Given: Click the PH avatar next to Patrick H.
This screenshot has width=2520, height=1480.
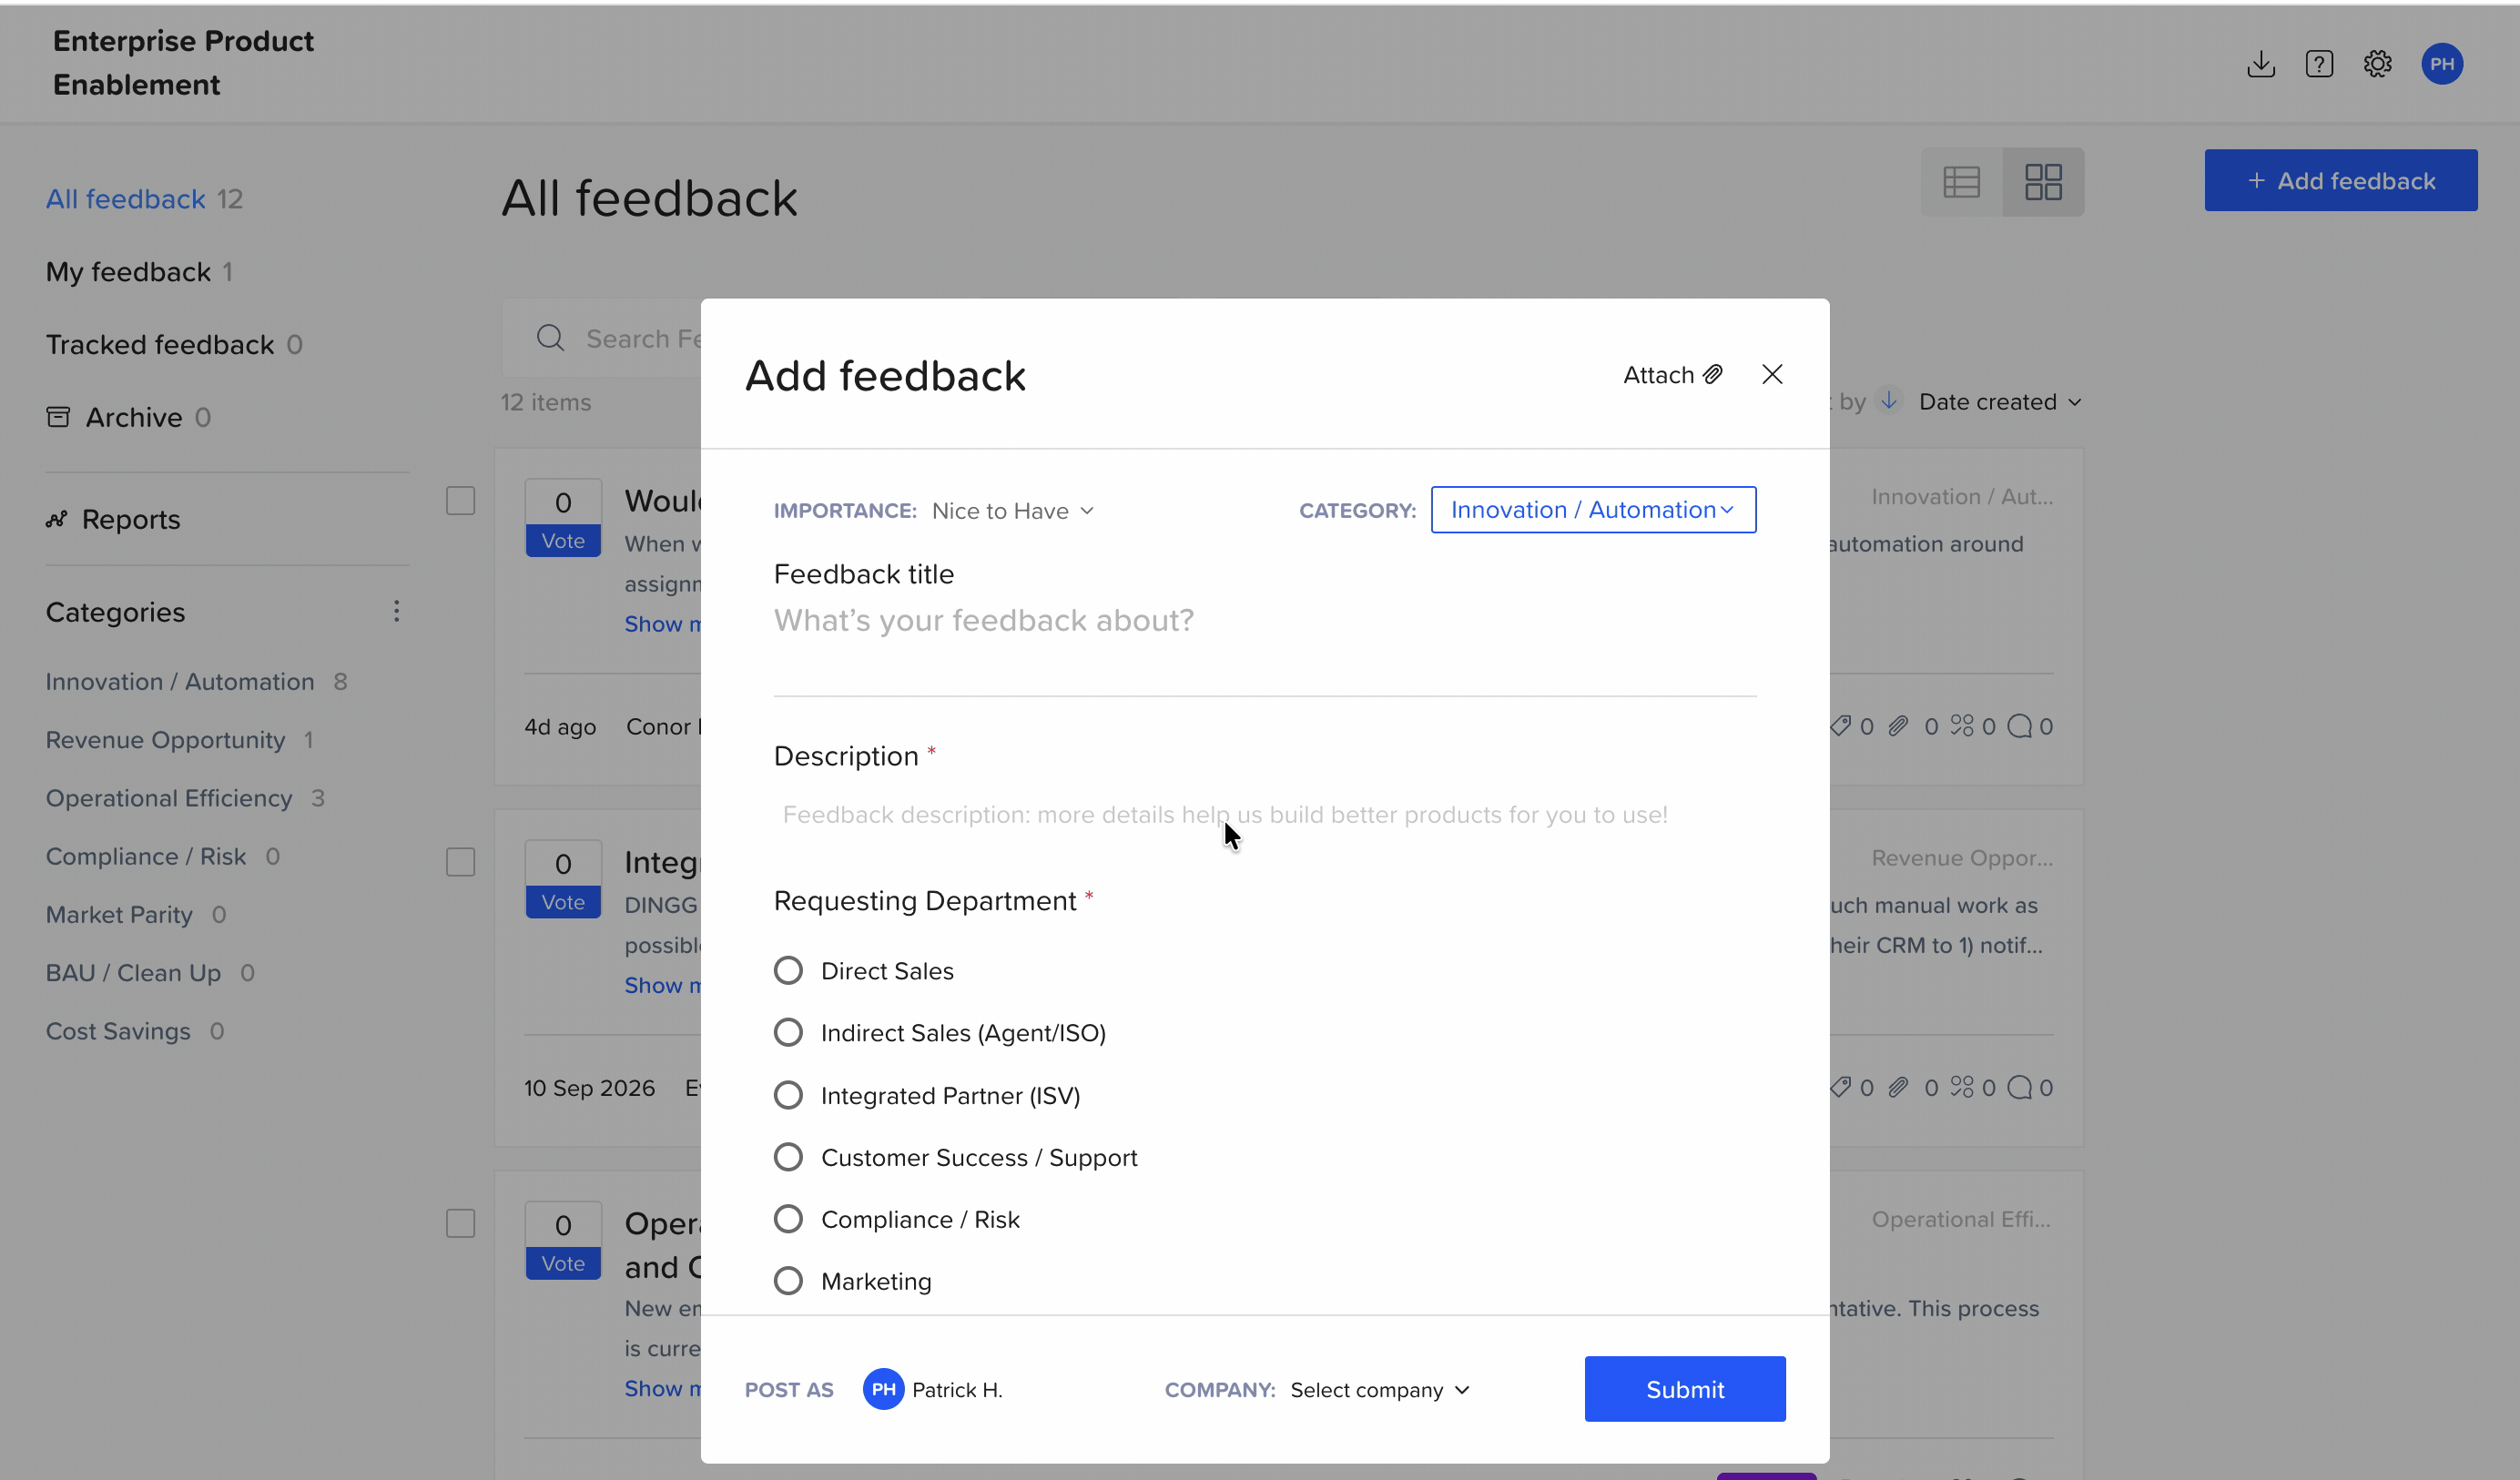Looking at the screenshot, I should [883, 1389].
